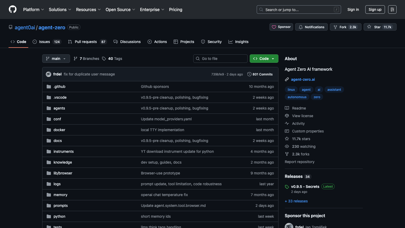Expand the green Code dropdown button
Image resolution: width=405 pixels, height=228 pixels.
pos(264,59)
